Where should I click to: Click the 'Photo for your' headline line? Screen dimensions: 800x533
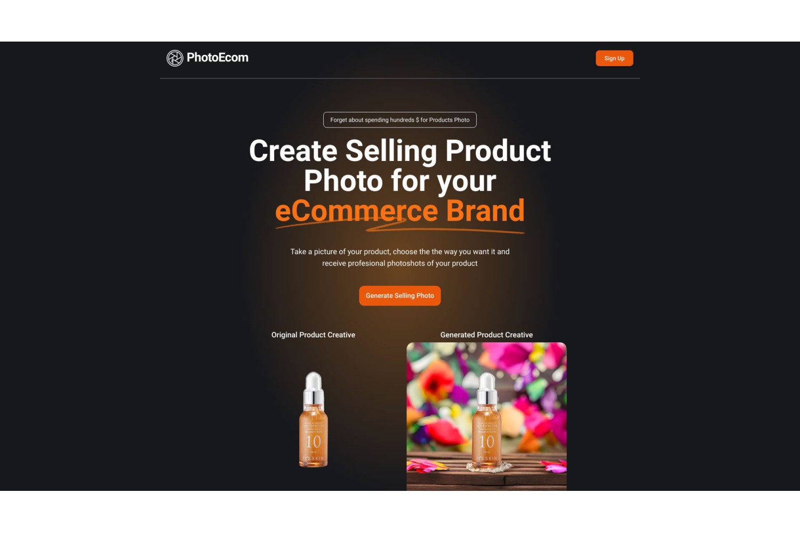[400, 181]
